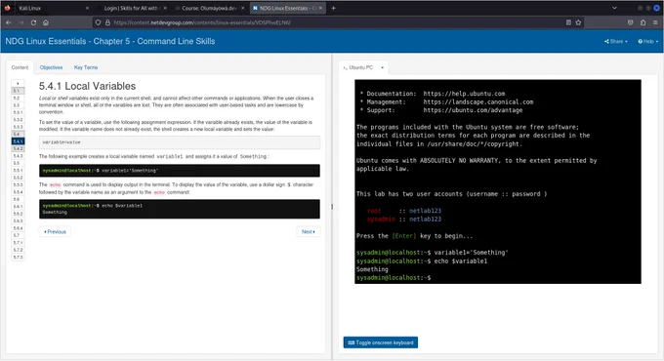The image size is (664, 361).
Task: Jump to section 5.7.1 in sidebar
Action: (x=18, y=243)
